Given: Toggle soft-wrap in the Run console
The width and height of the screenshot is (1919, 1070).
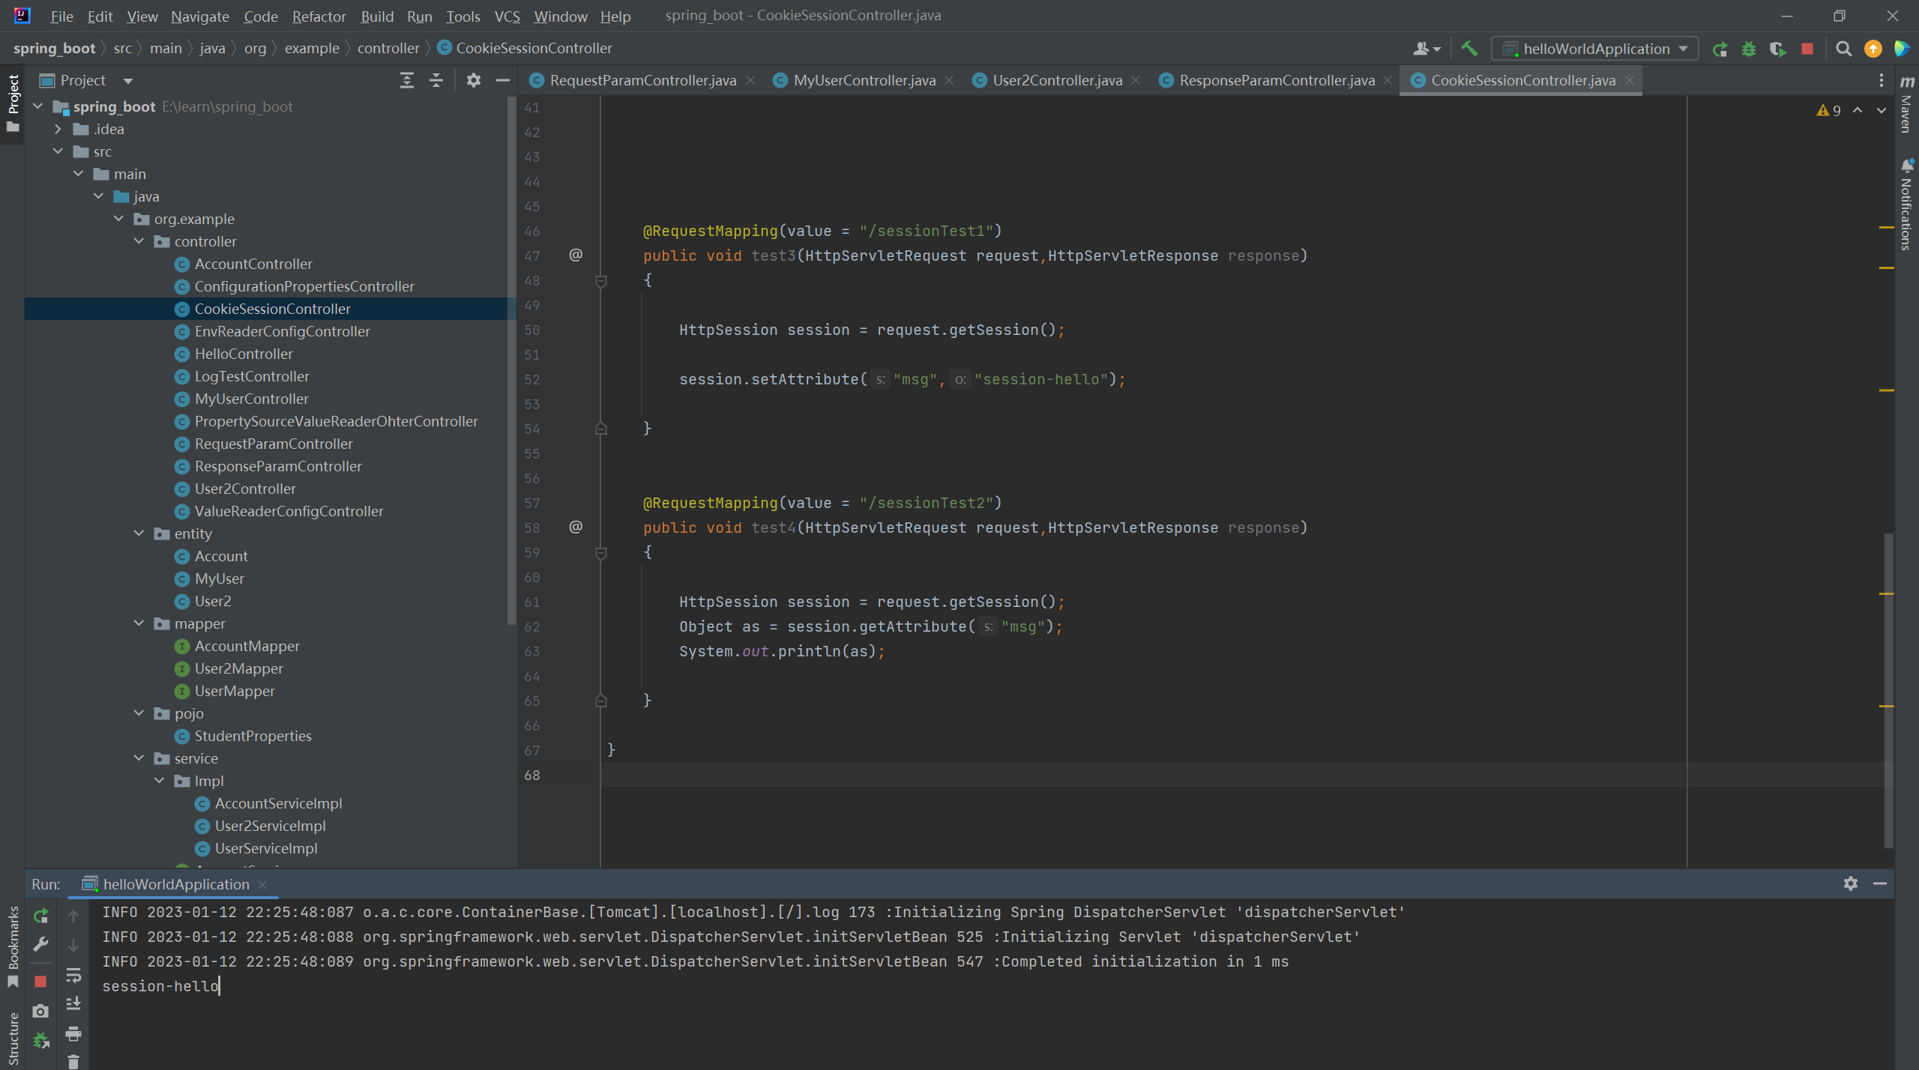Looking at the screenshot, I should click(x=73, y=975).
